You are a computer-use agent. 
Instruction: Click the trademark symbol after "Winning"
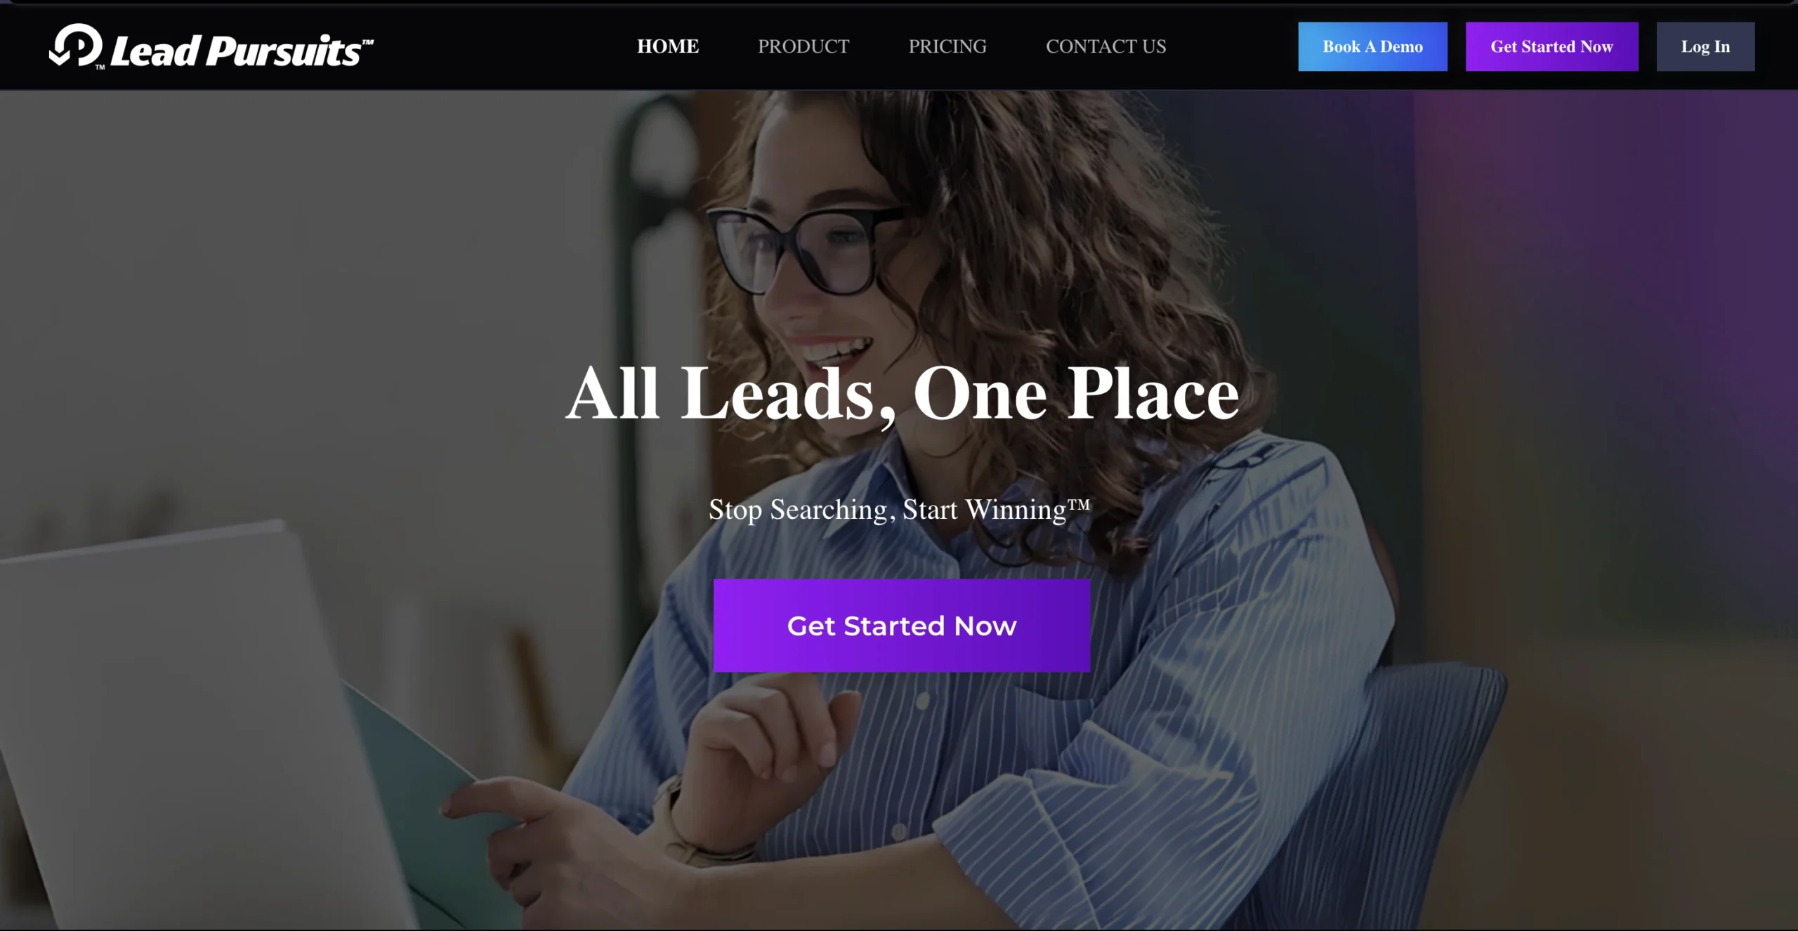coord(1080,504)
